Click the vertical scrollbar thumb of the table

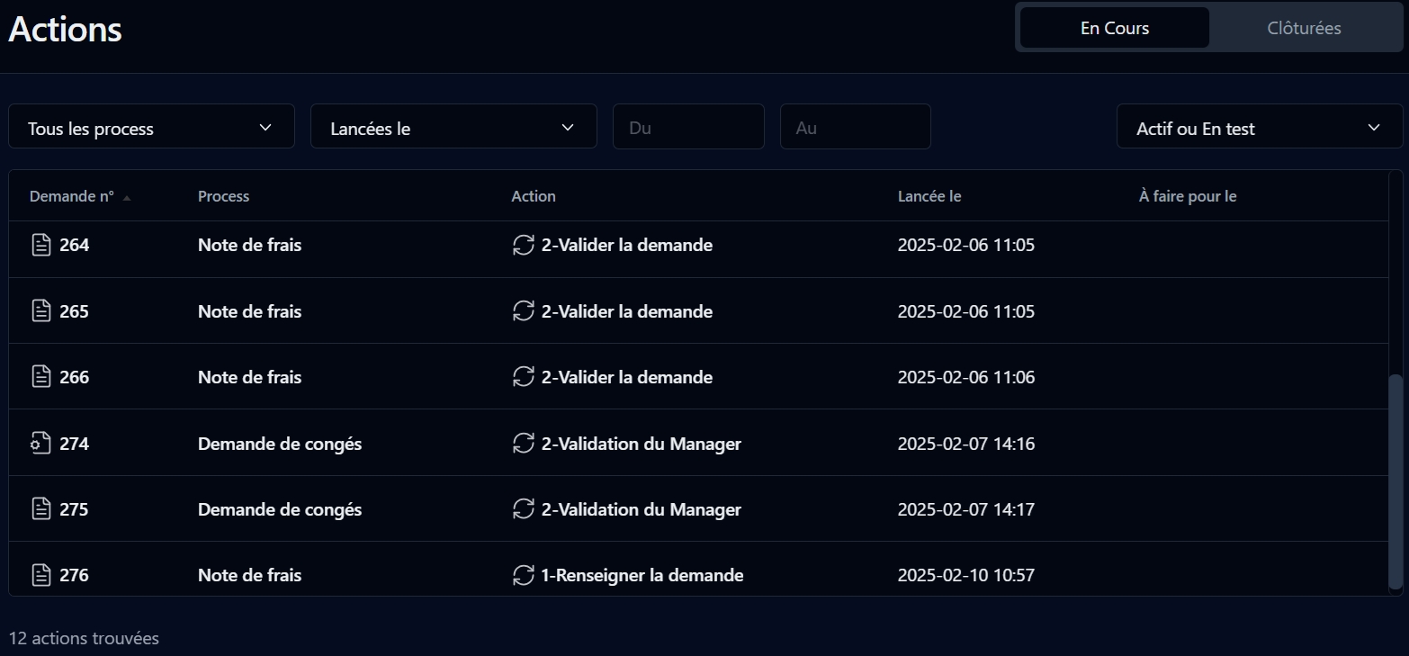pyautogui.click(x=1396, y=481)
